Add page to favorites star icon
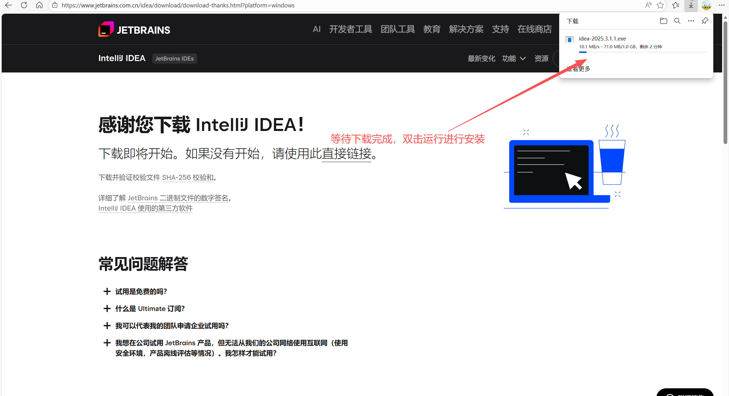 coord(660,5)
